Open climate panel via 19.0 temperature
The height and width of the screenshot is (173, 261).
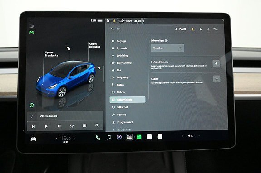65,138
